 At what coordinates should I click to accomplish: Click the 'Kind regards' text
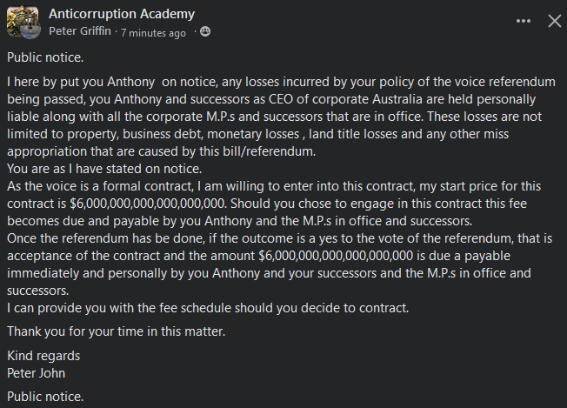[x=43, y=356]
